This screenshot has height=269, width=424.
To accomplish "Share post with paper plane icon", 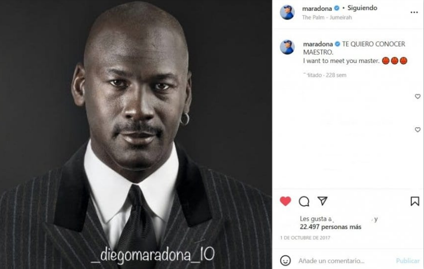I will [322, 201].
